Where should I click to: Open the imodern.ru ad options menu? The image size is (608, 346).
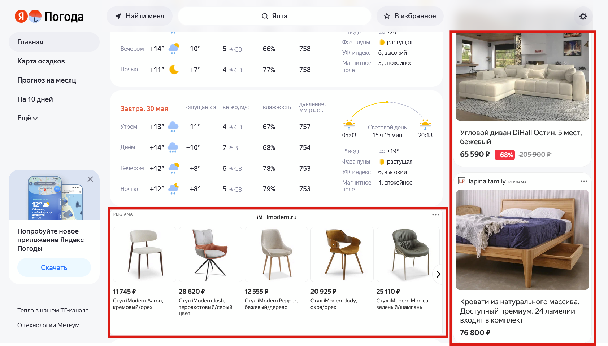click(435, 214)
